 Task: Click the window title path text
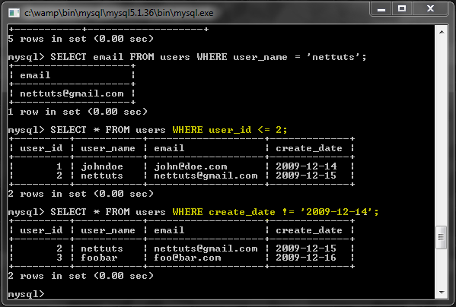coord(119,13)
